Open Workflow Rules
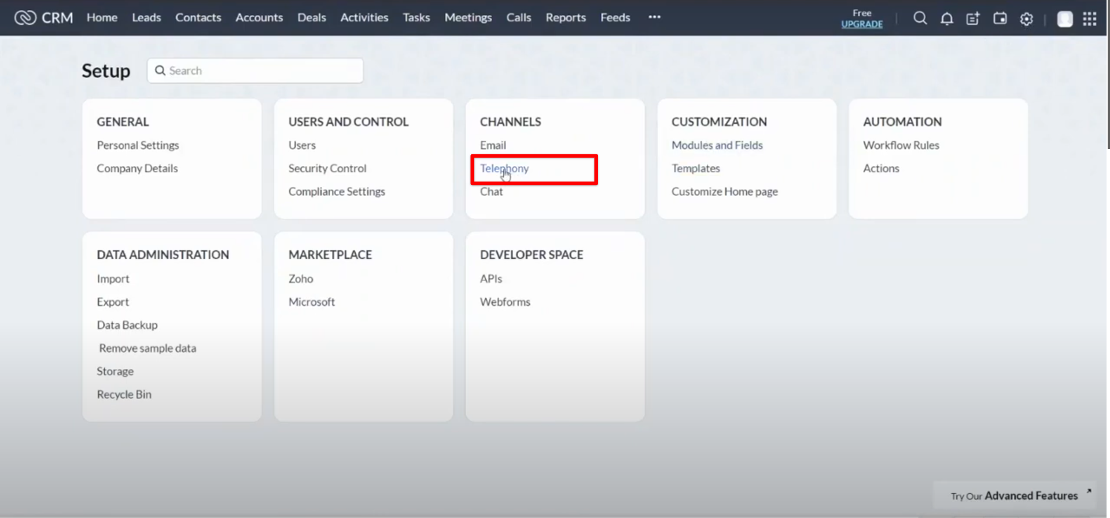The width and height of the screenshot is (1110, 518). pos(901,145)
